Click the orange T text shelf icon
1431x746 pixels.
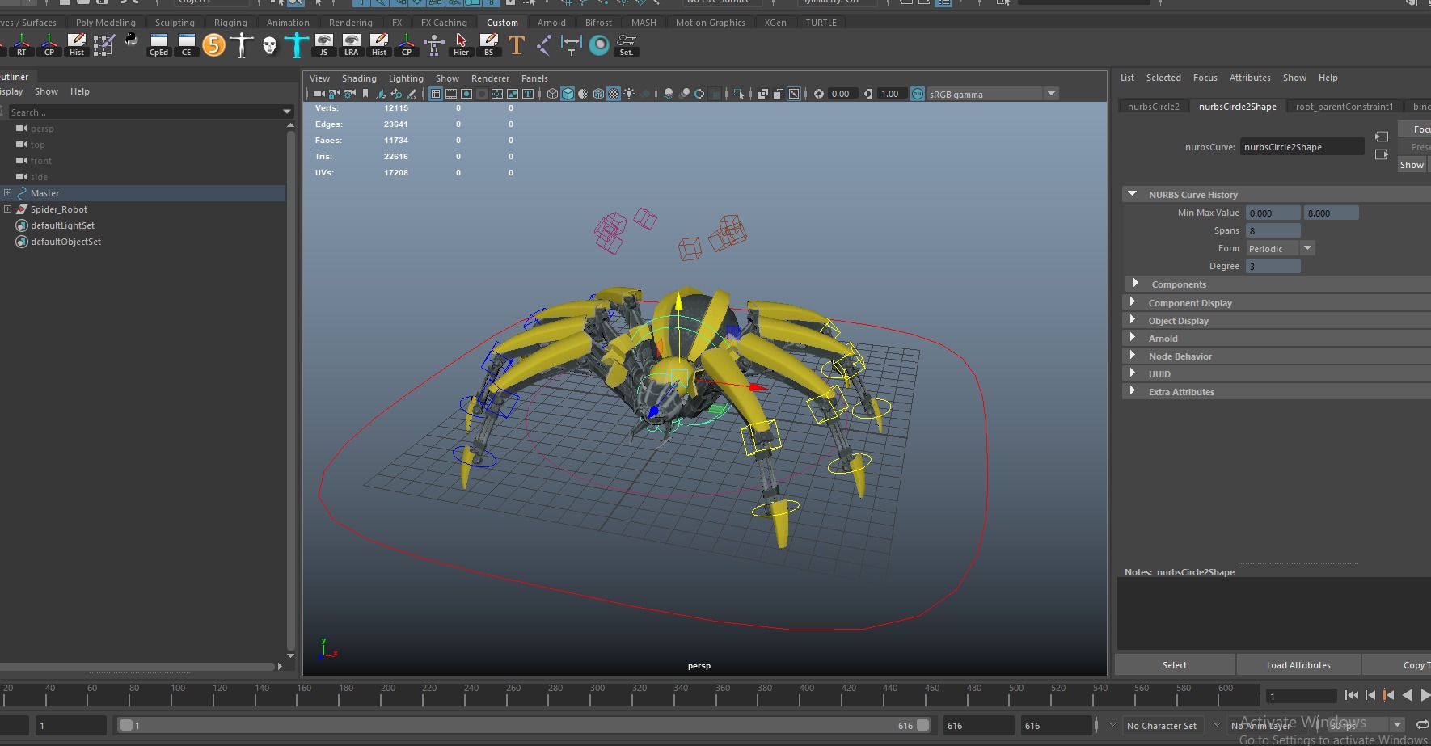pyautogui.click(x=516, y=44)
